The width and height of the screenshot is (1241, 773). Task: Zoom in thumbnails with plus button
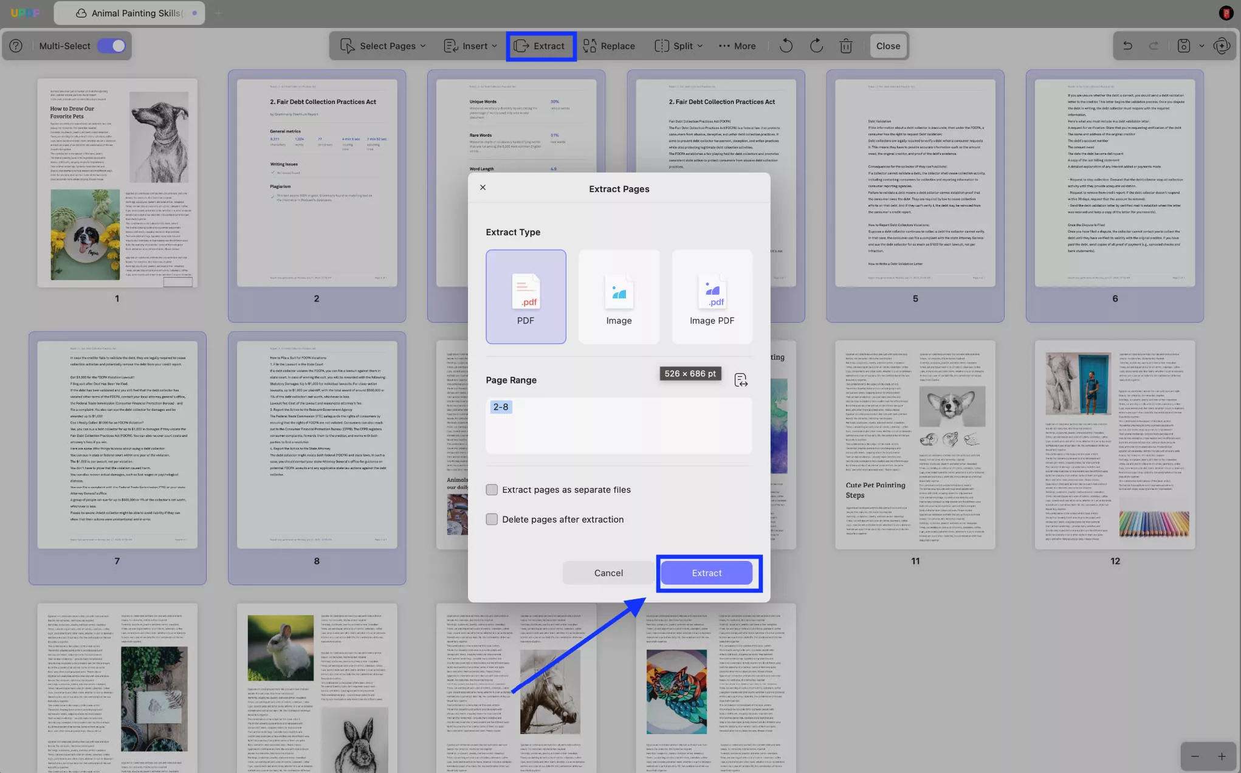coord(1222,757)
